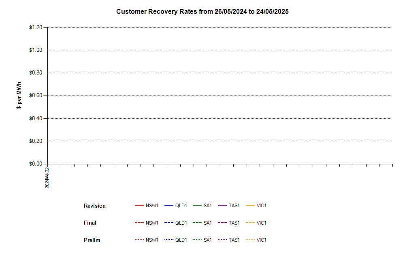Click the $0.60 y-axis value label
Image resolution: width=405 pixels, height=253 pixels.
[36, 96]
